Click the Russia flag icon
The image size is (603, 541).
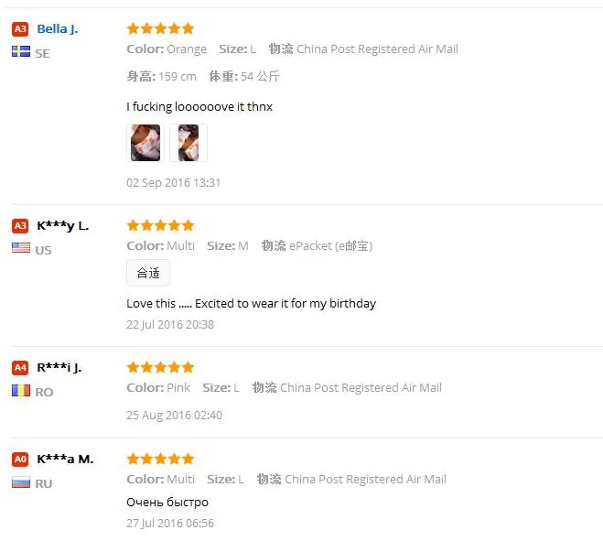pos(21,482)
